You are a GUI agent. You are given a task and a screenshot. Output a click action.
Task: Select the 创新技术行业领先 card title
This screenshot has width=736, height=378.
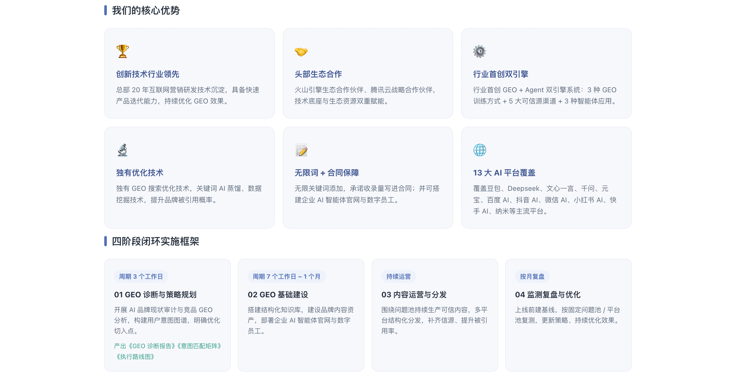147,74
